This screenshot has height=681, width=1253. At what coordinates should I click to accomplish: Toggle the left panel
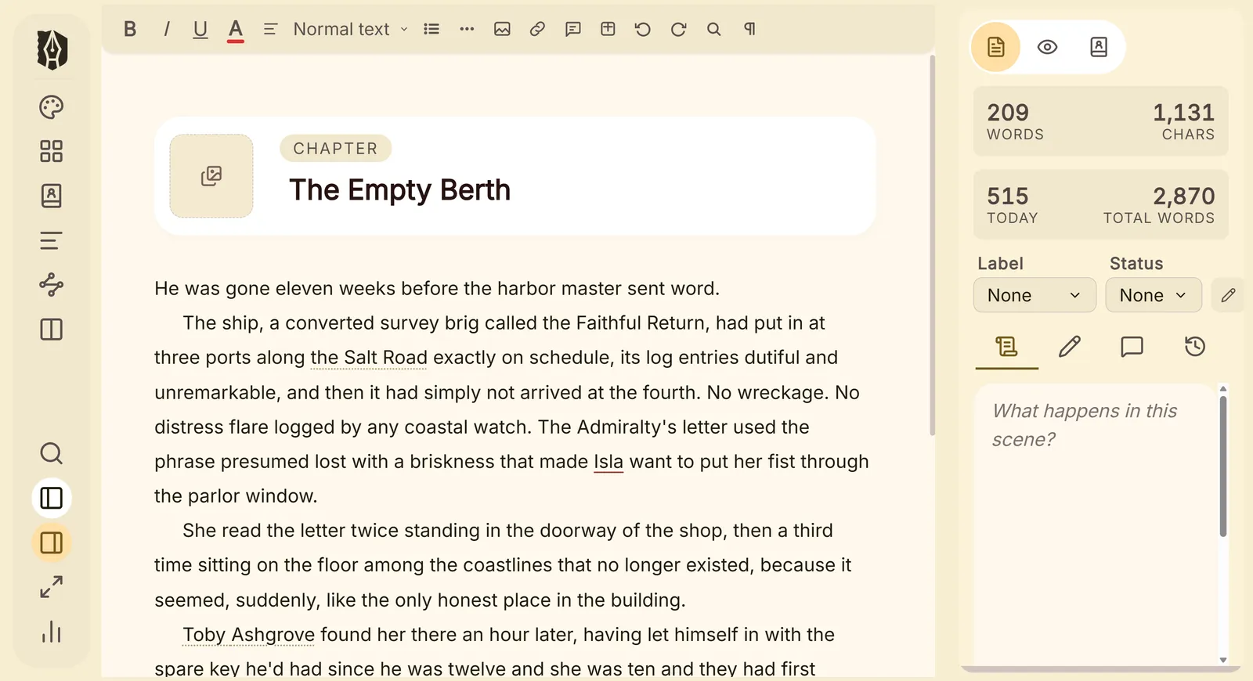[x=52, y=498]
